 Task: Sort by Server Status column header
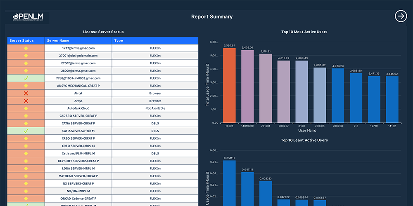[x=21, y=40]
